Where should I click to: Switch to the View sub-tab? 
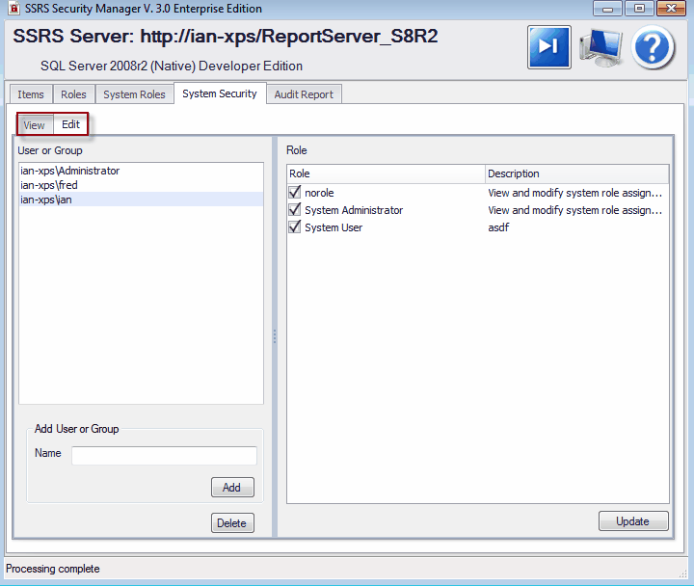34,125
